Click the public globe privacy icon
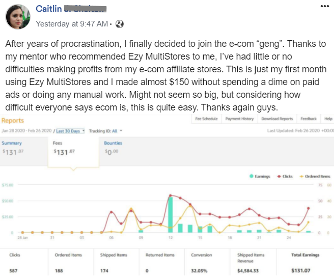Screen dimensions: 334x279 tap(120, 23)
